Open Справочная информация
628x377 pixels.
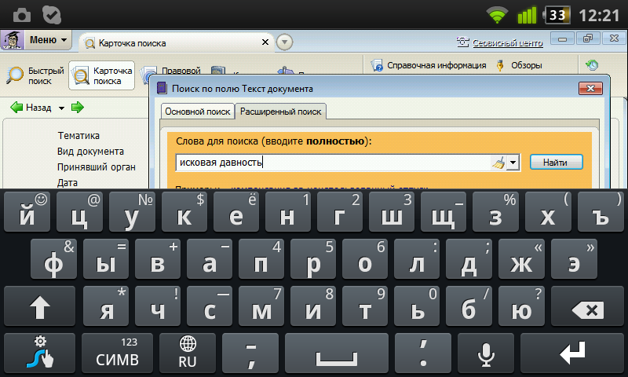tap(429, 65)
